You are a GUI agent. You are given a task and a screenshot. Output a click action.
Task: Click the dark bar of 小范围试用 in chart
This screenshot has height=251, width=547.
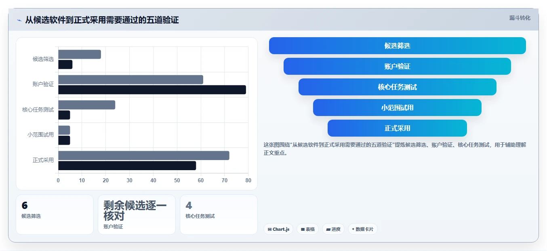64,140
